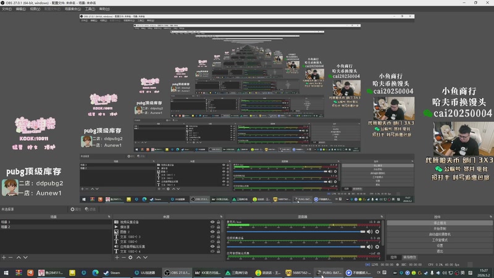
Task: Mute the 麦克风/Aux speaker icon
Action: pyautogui.click(x=369, y=232)
